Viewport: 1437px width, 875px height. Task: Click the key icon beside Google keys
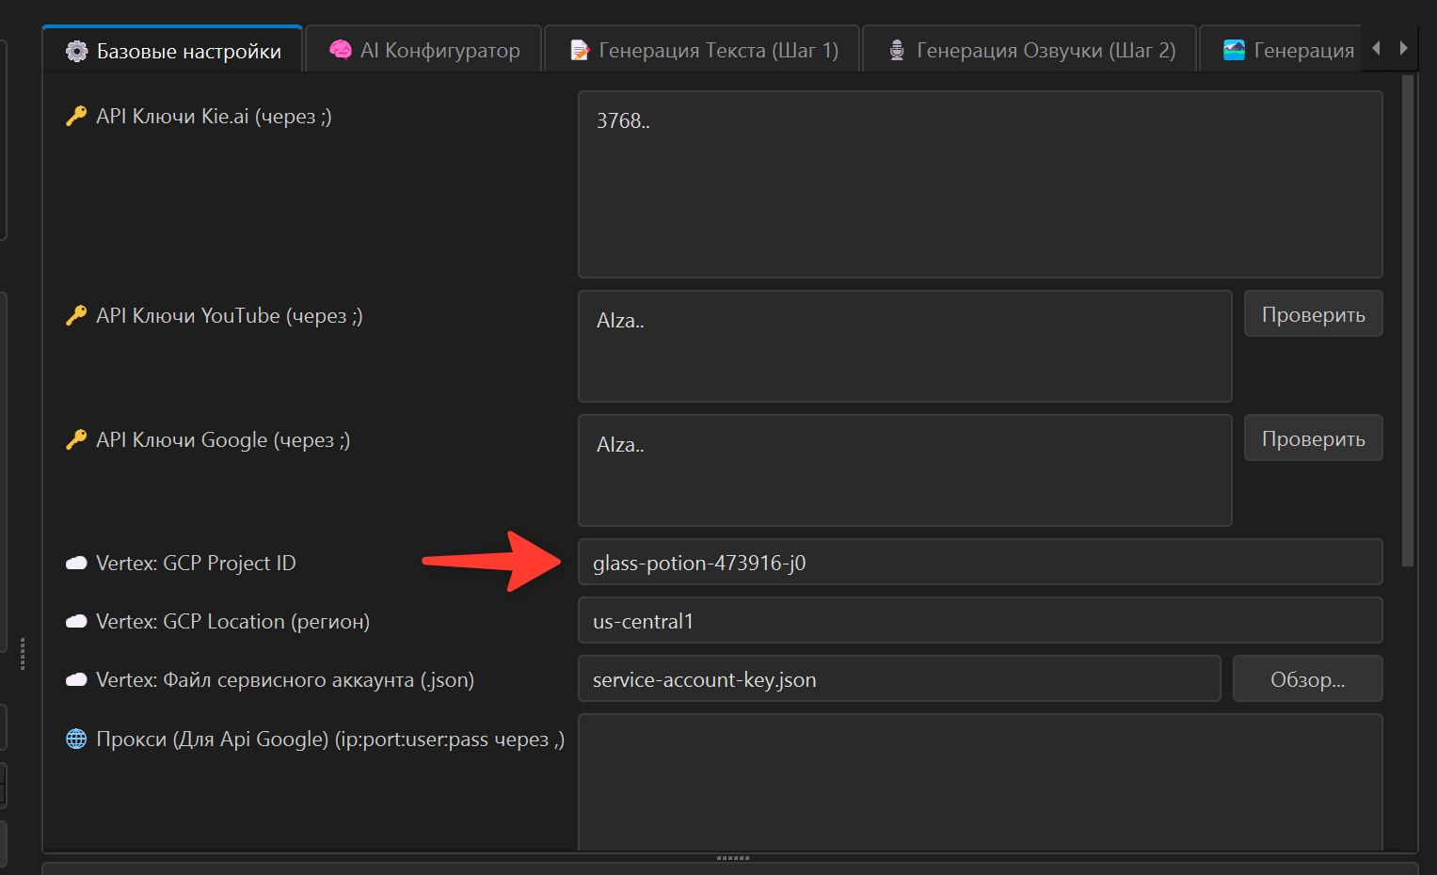[76, 440]
